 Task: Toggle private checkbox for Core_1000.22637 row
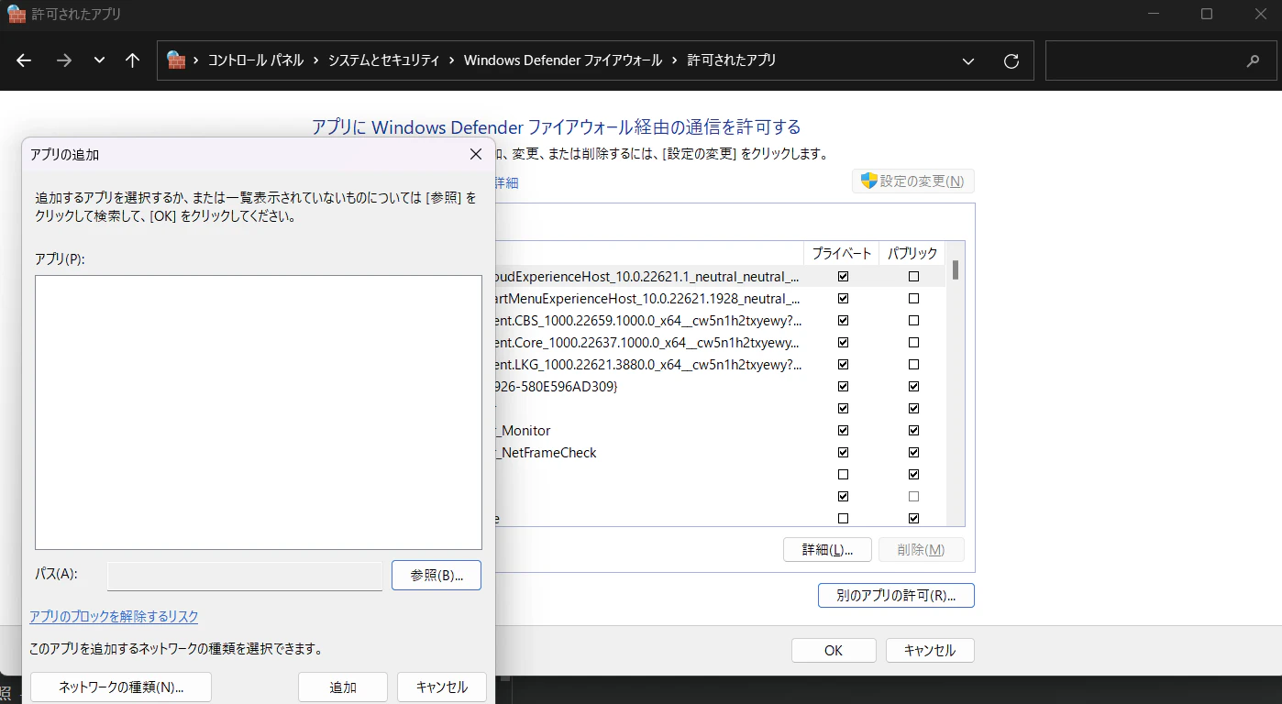coord(844,343)
